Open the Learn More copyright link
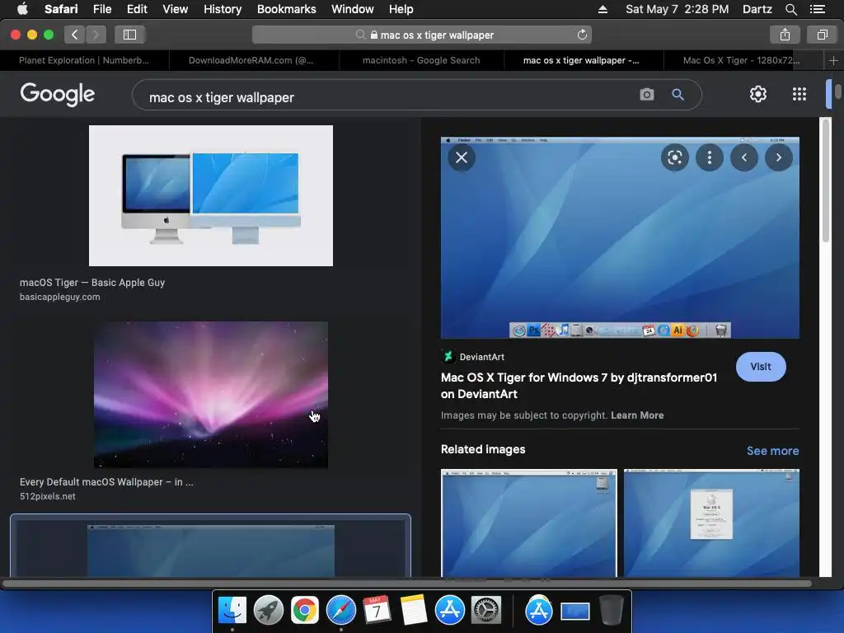This screenshot has height=633, width=844. [637, 415]
